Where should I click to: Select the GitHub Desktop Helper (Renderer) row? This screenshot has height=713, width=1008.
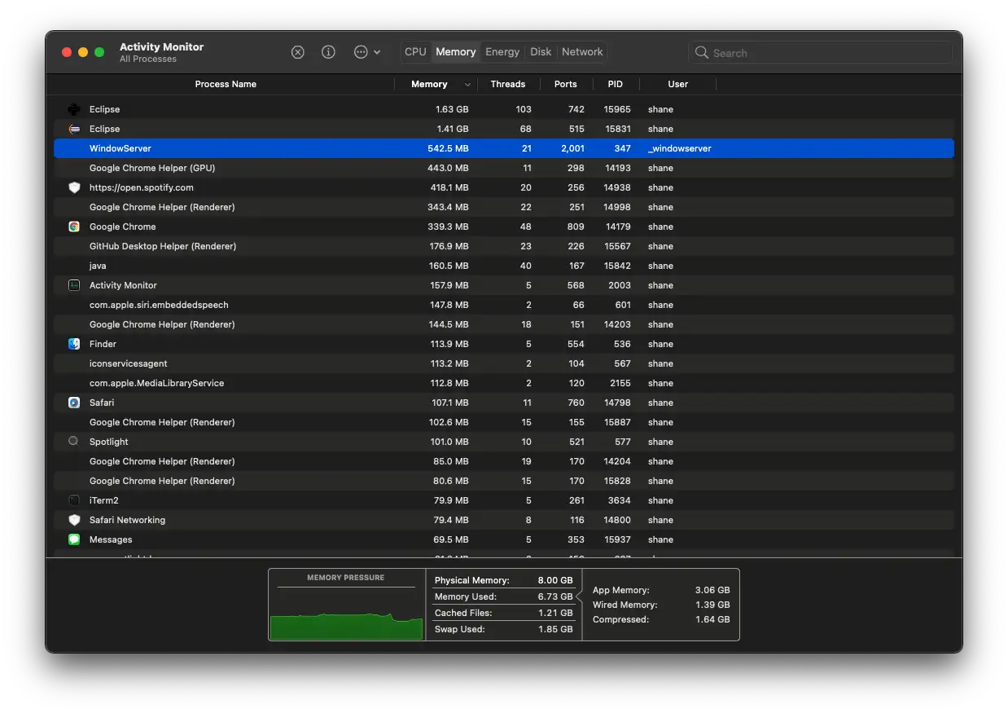504,246
